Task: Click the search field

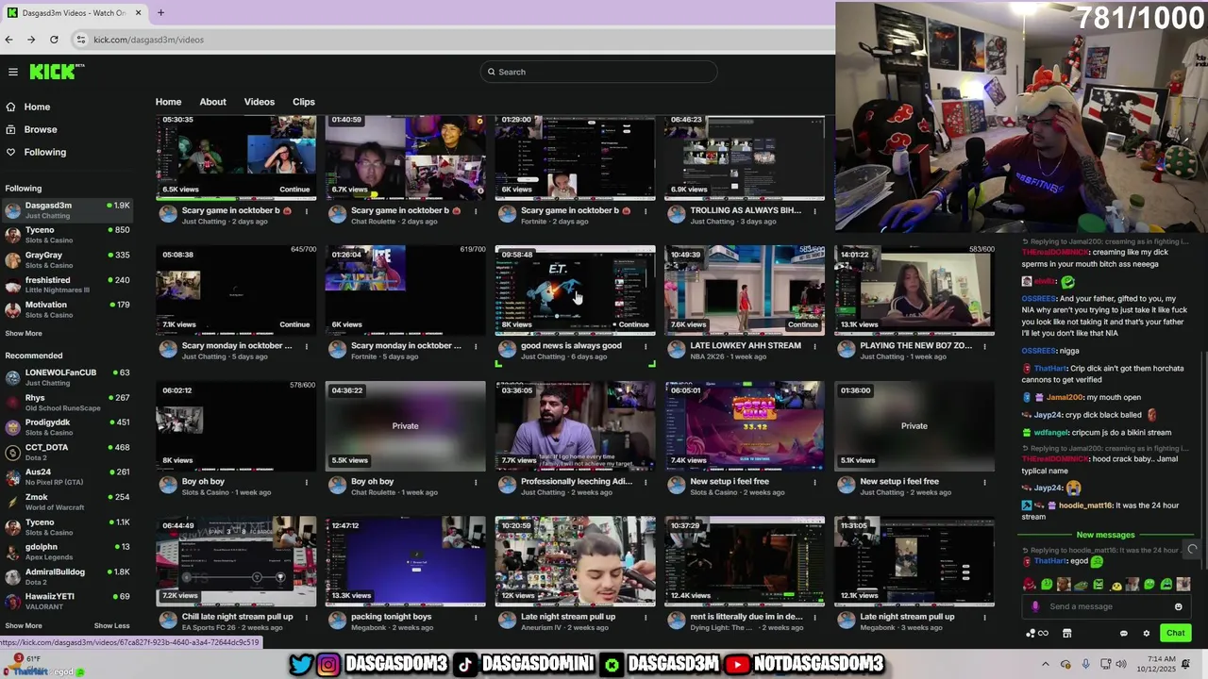Action: pos(598,72)
